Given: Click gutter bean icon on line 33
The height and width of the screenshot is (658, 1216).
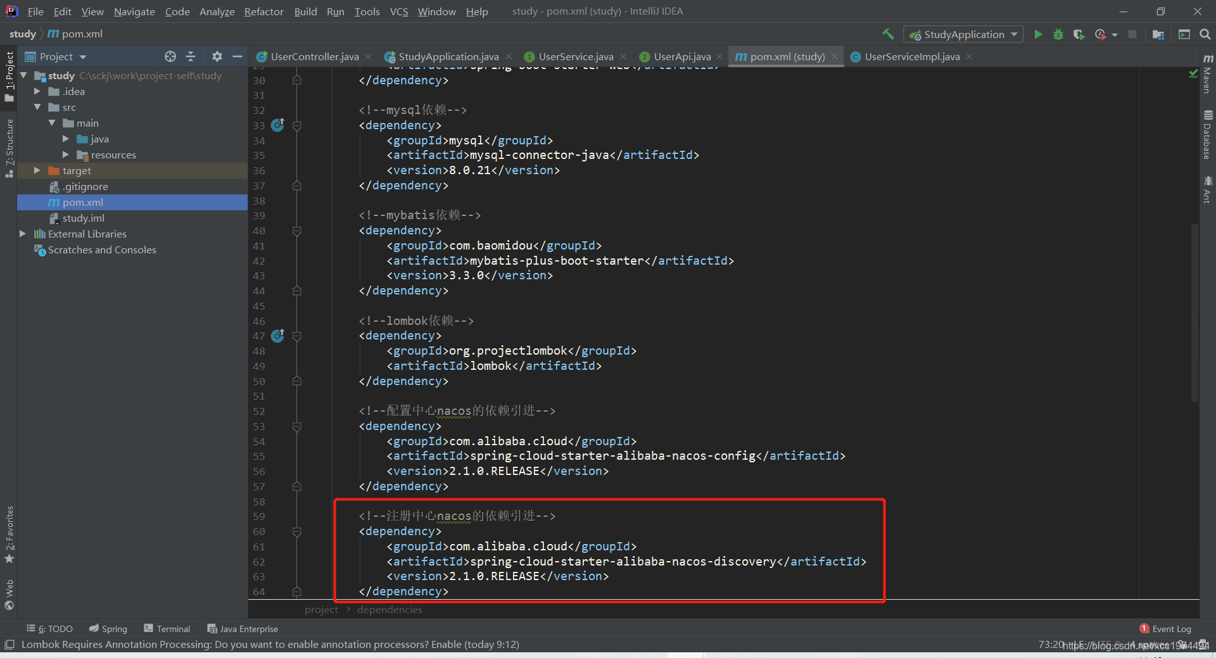Looking at the screenshot, I should pyautogui.click(x=277, y=125).
